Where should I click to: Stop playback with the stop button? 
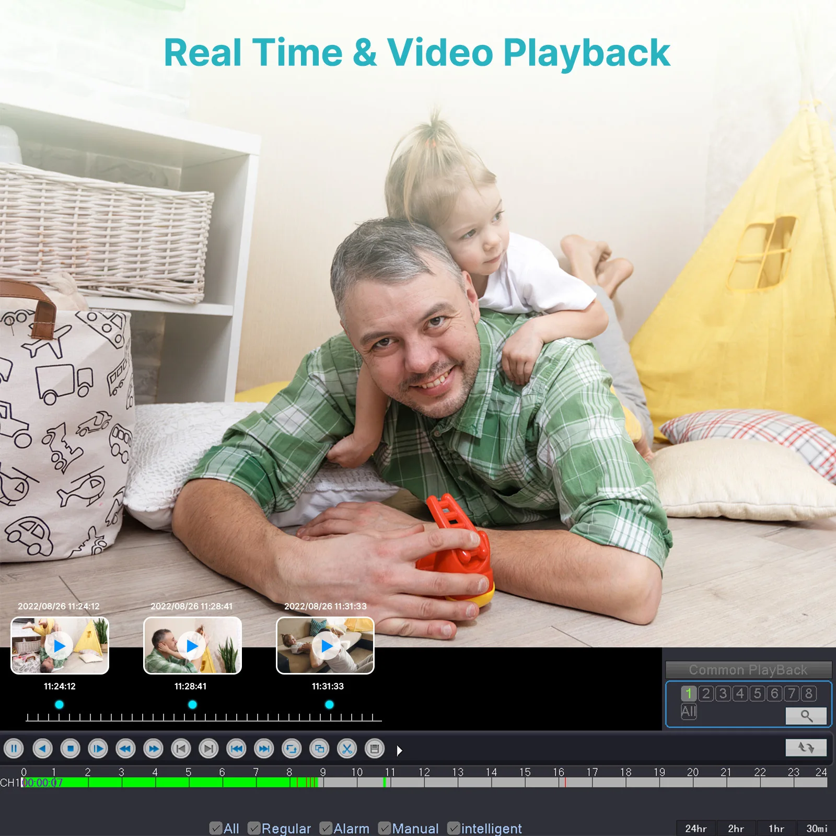[70, 749]
